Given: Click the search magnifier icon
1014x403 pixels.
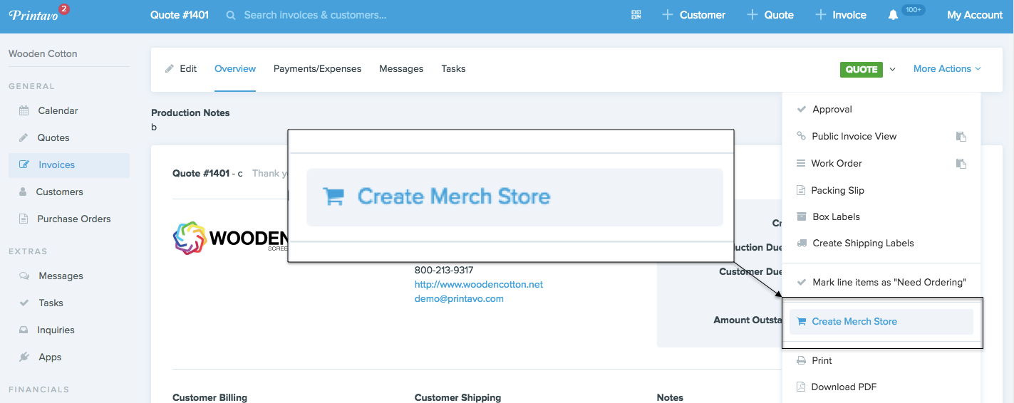Looking at the screenshot, I should (231, 15).
